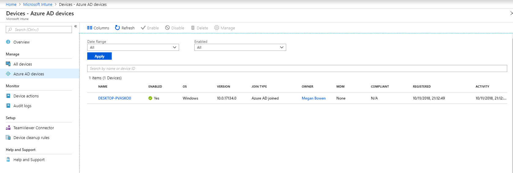Click the Overview info icon

point(8,42)
